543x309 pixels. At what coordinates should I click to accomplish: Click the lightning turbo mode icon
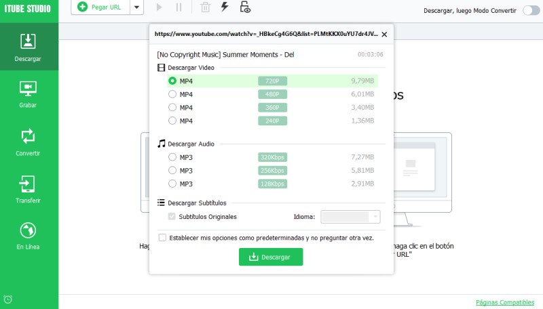pos(225,7)
